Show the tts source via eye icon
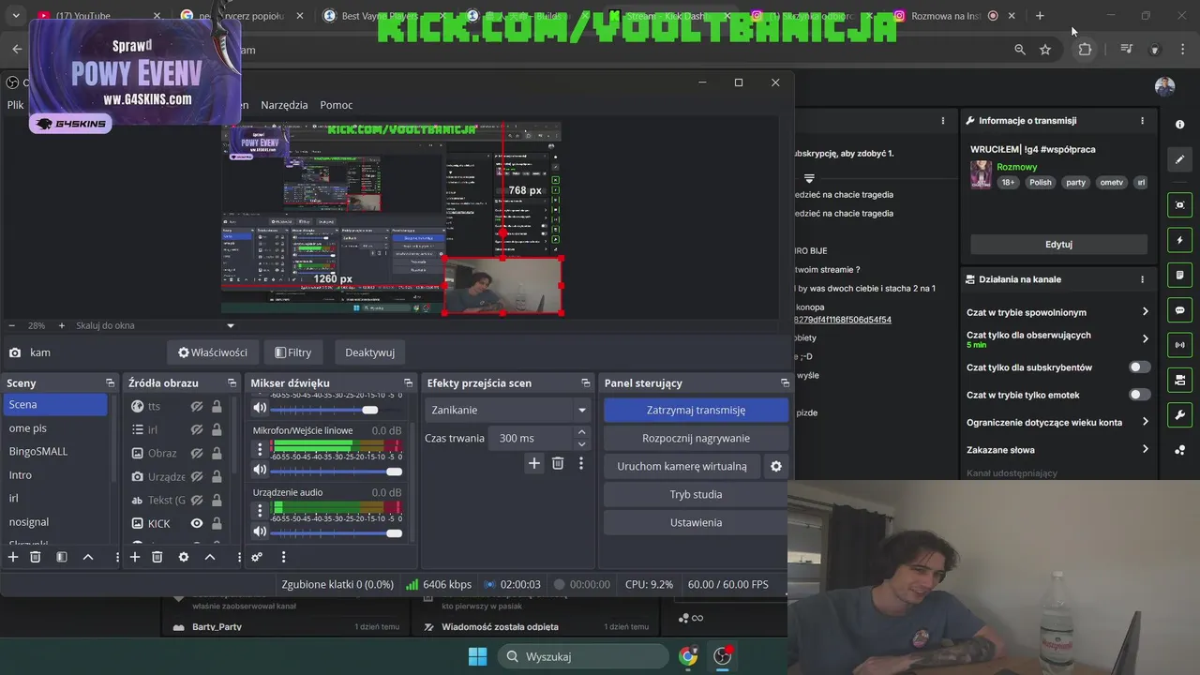Viewport: 1200px width, 675px height. [197, 406]
